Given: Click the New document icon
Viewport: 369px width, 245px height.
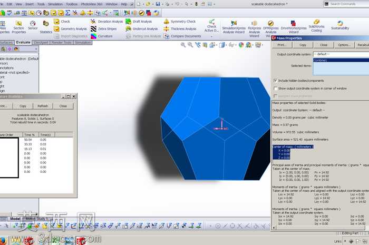Looking at the screenshot, I should (x=139, y=4).
